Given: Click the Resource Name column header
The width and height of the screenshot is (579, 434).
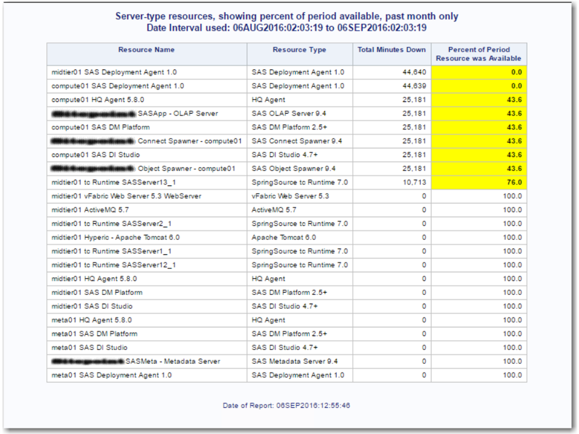Looking at the screenshot, I should (146, 50).
